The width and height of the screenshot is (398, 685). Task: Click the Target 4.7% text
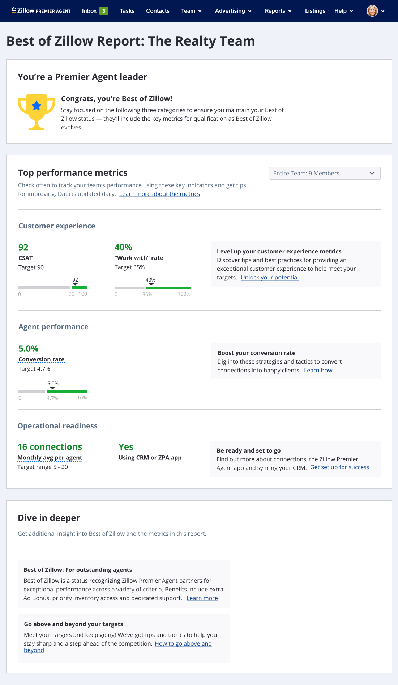pyautogui.click(x=34, y=369)
